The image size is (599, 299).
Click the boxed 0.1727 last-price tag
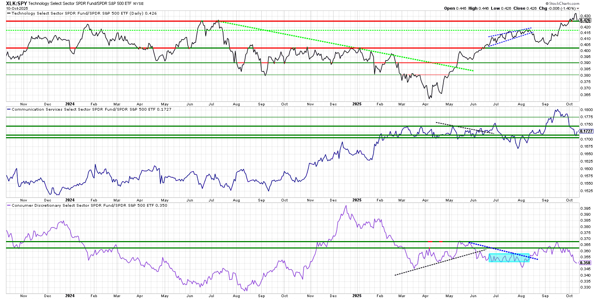click(x=586, y=131)
